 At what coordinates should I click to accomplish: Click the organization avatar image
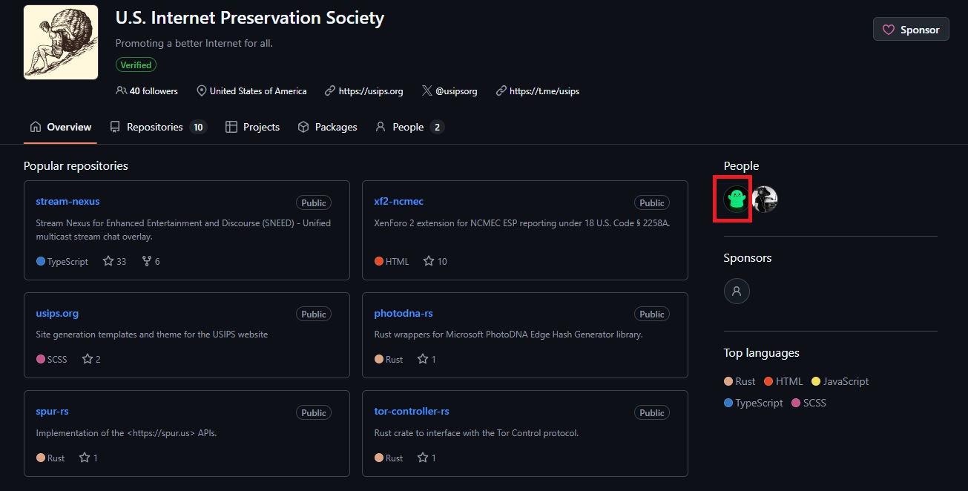61,42
